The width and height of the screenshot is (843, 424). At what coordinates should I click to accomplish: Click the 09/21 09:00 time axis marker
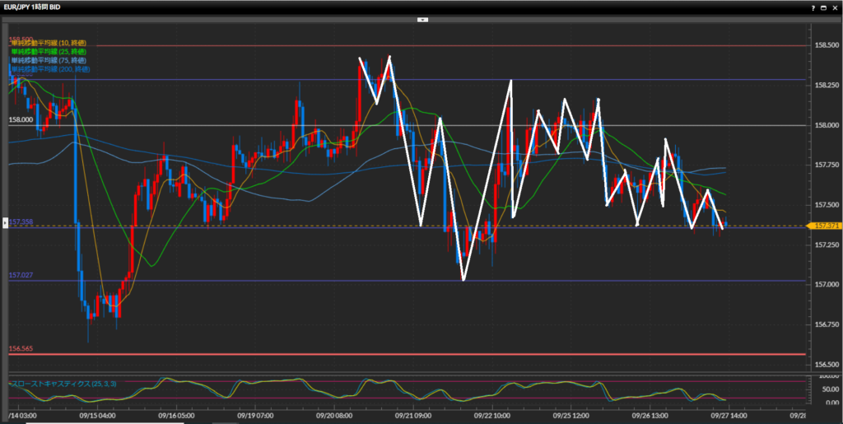[413, 417]
